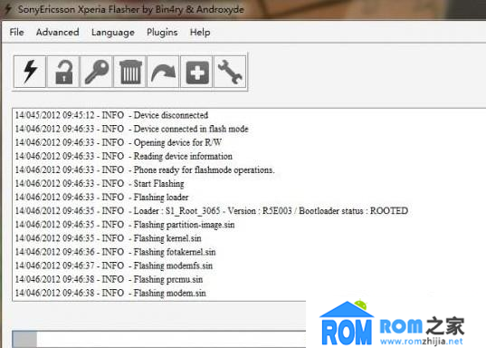This screenshot has width=486, height=348.
Task: Open the File menu
Action: tap(16, 32)
